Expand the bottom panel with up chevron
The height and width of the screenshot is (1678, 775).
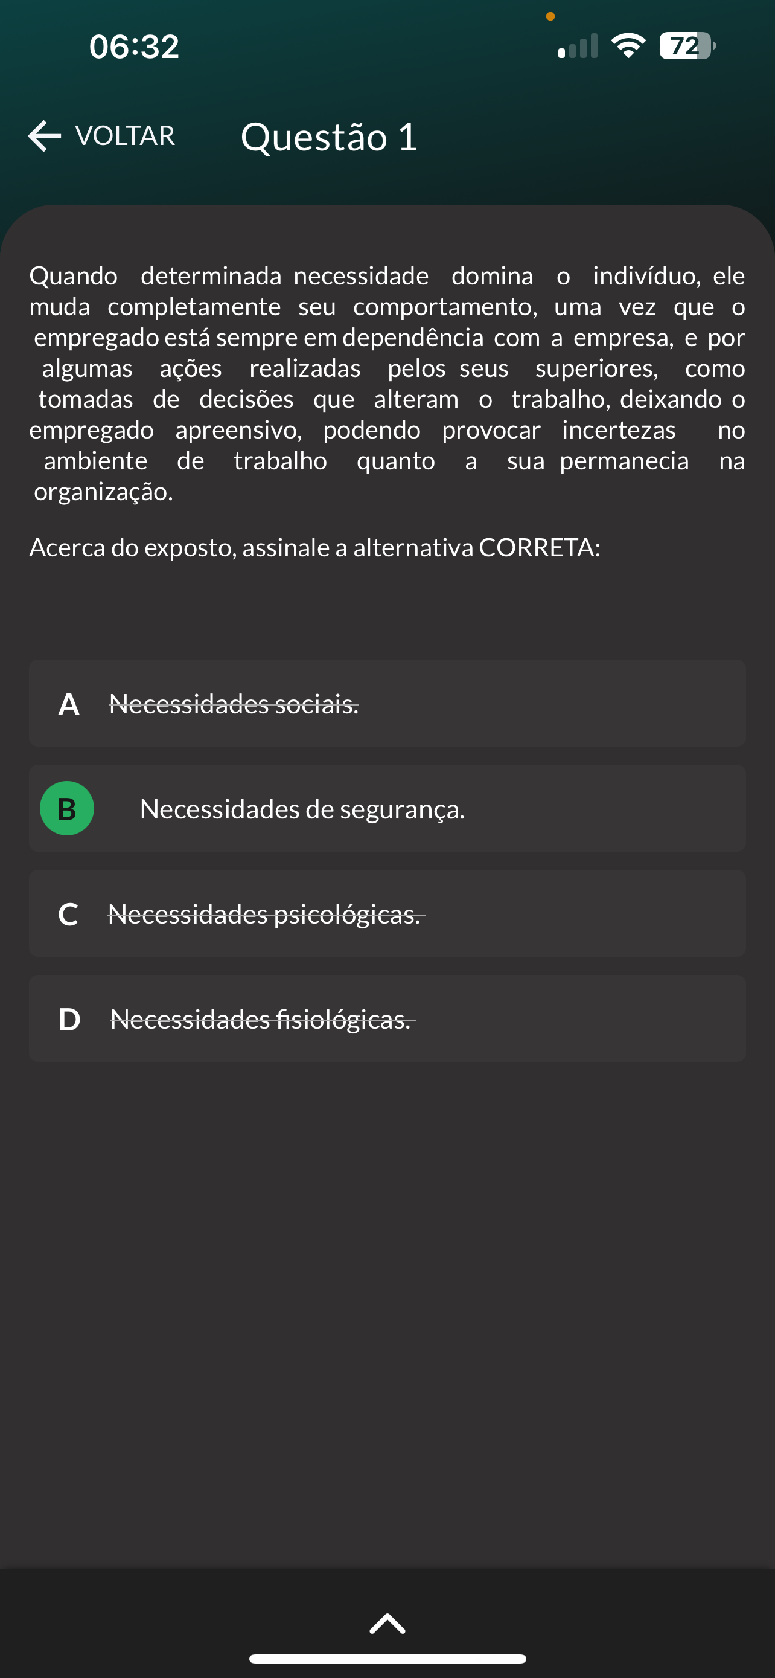[x=387, y=1623]
